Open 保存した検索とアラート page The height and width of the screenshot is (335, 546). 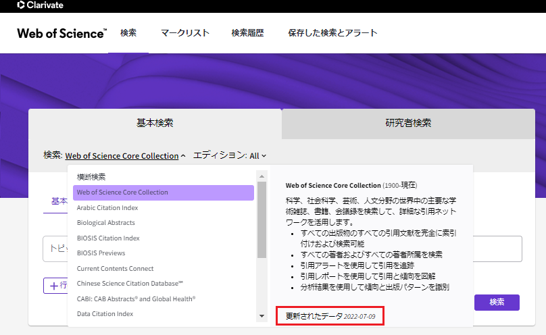tap(332, 32)
